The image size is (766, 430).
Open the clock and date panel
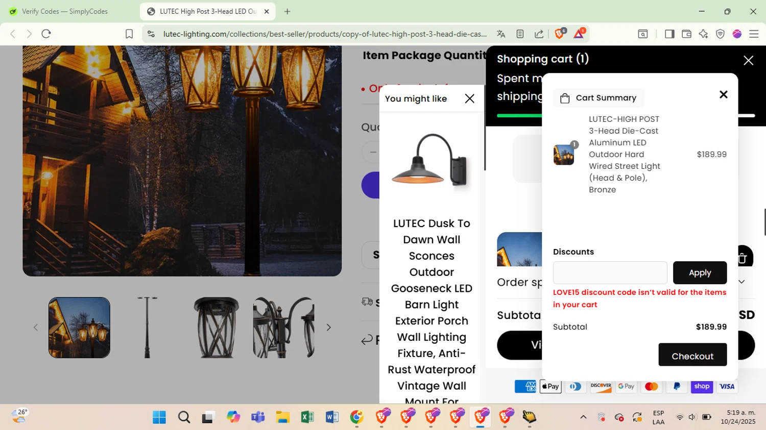point(738,417)
